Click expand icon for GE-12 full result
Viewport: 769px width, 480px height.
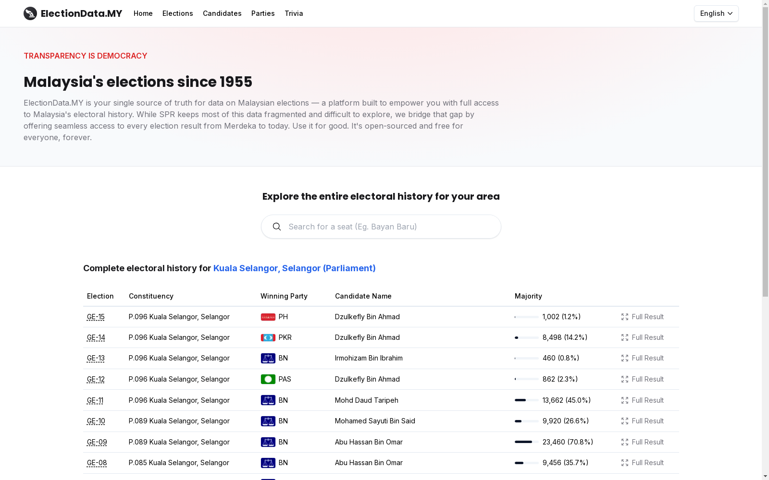click(625, 379)
